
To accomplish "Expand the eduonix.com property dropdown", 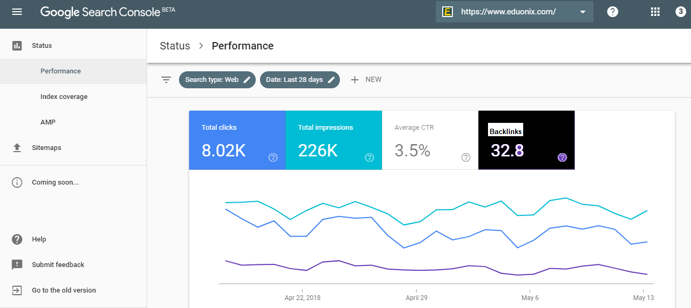I will (514, 12).
